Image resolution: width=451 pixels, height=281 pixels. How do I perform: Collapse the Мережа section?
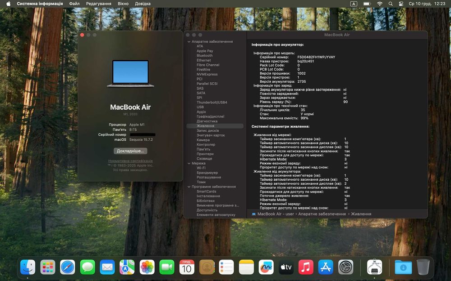point(189,164)
